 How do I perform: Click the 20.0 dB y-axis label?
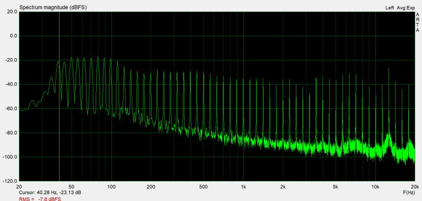pyautogui.click(x=13, y=12)
